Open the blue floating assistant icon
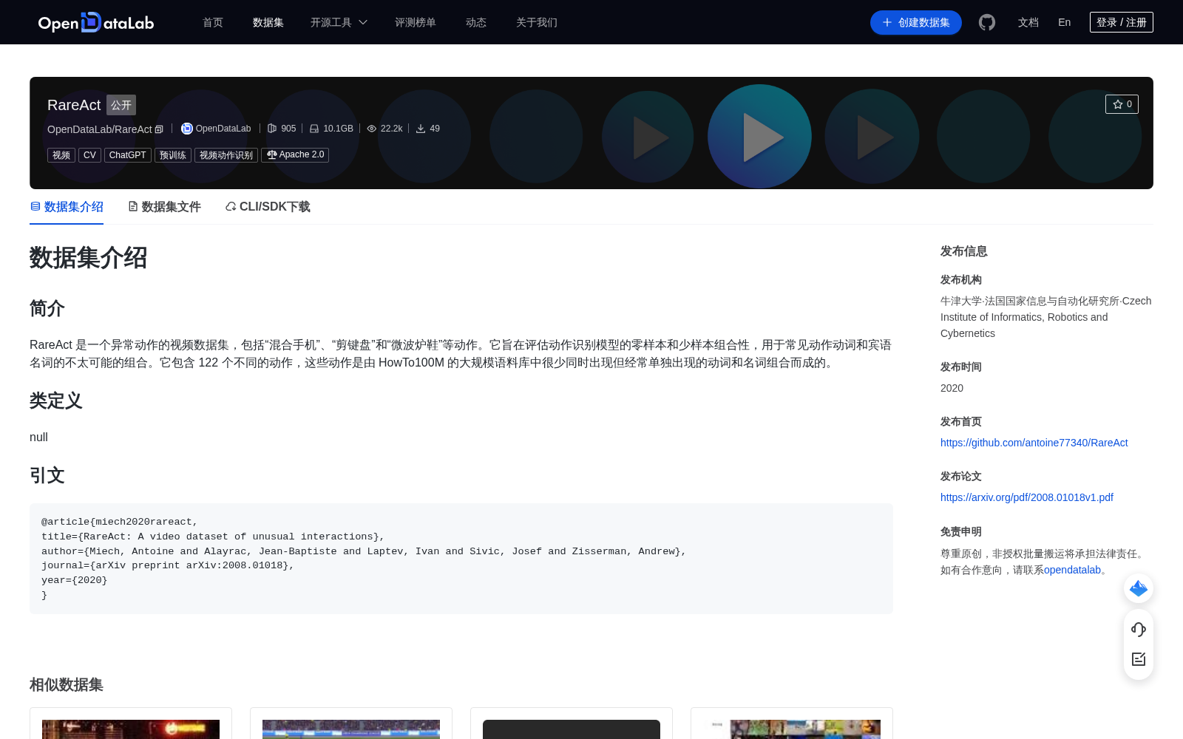 tap(1139, 588)
